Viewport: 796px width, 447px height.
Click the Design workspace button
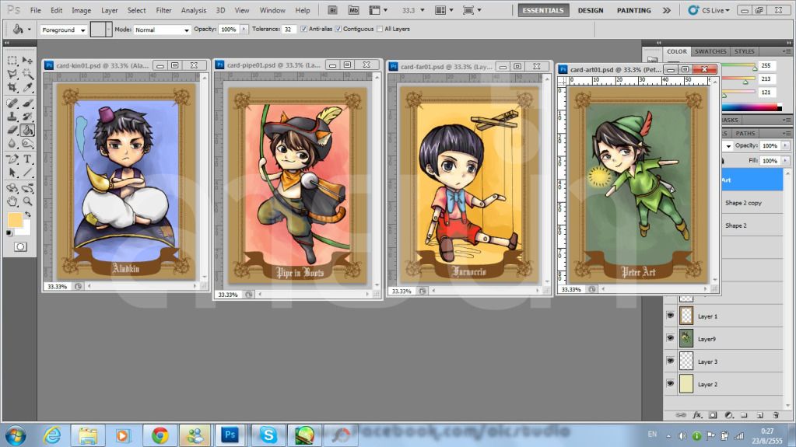(591, 10)
